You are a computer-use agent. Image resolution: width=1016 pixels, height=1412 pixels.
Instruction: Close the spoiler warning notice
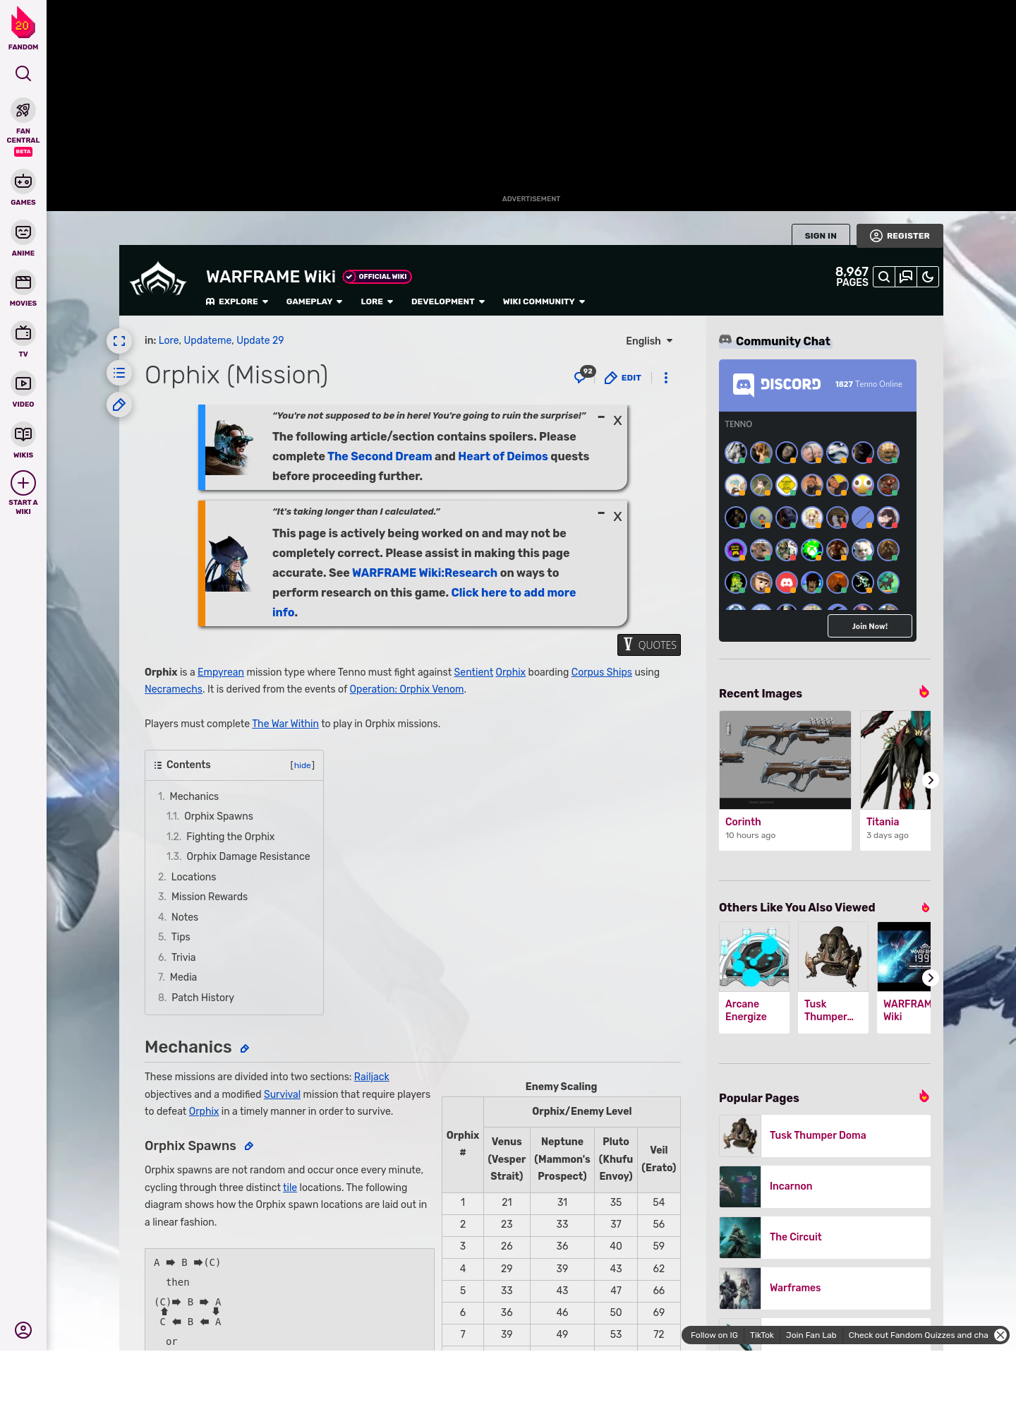[x=617, y=421]
